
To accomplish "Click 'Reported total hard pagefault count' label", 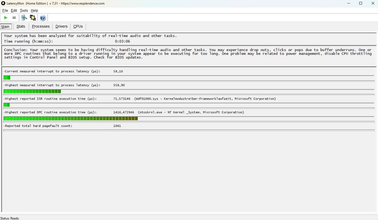I will [39, 126].
